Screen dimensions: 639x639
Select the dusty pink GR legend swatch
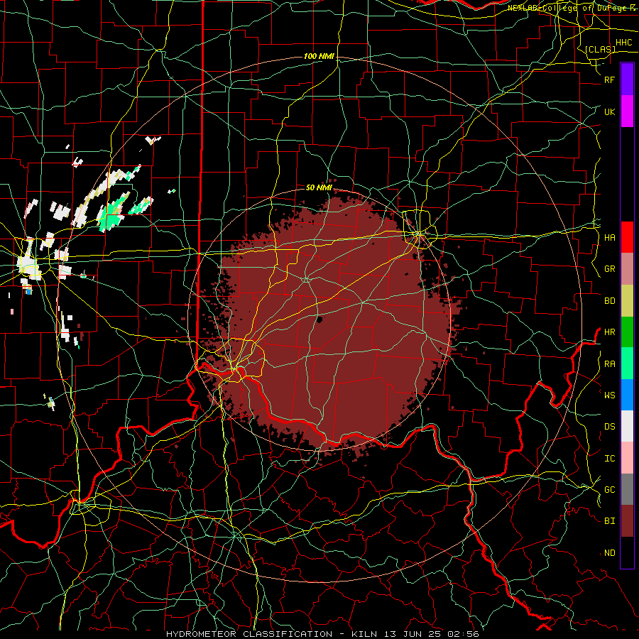click(x=627, y=268)
